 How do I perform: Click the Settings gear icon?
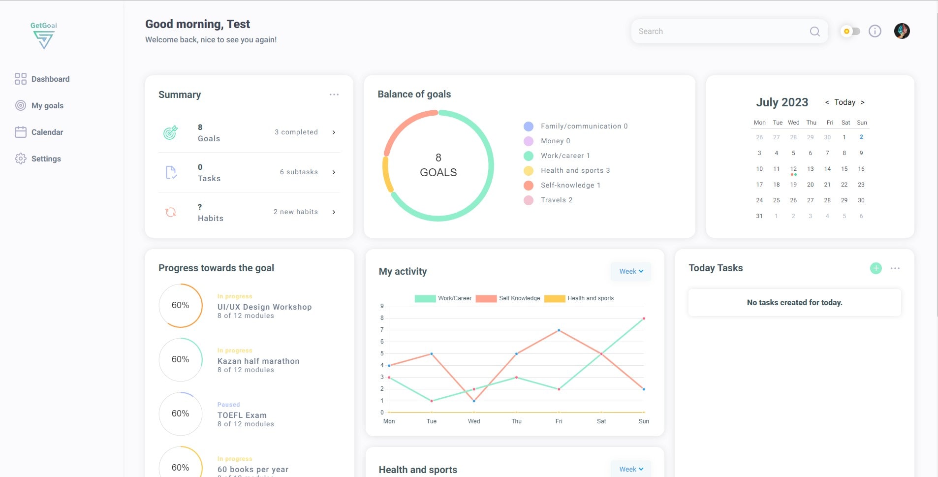click(21, 159)
